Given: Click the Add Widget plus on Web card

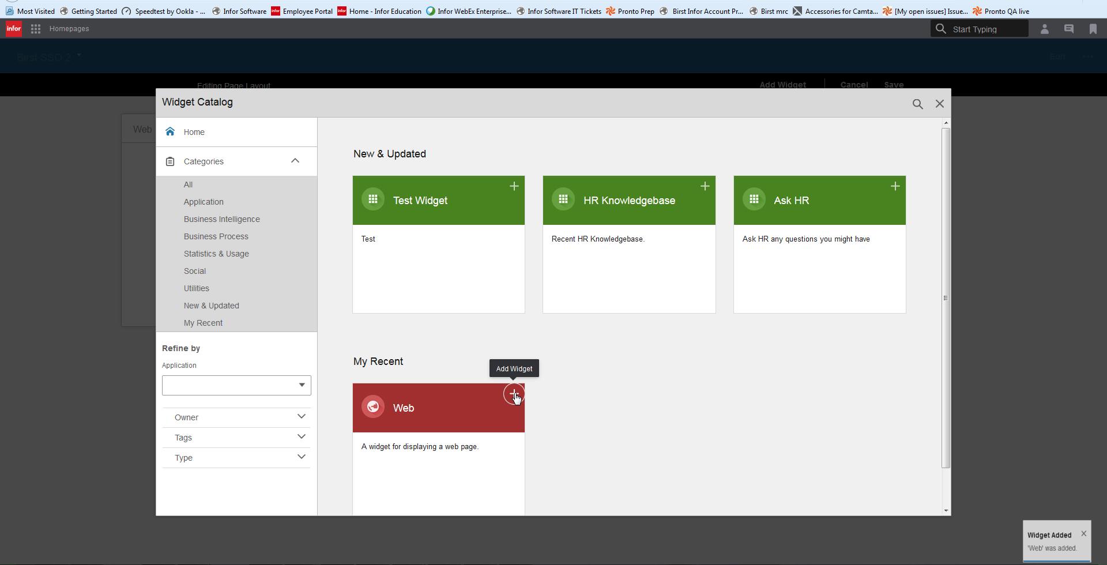Looking at the screenshot, I should tap(513, 394).
